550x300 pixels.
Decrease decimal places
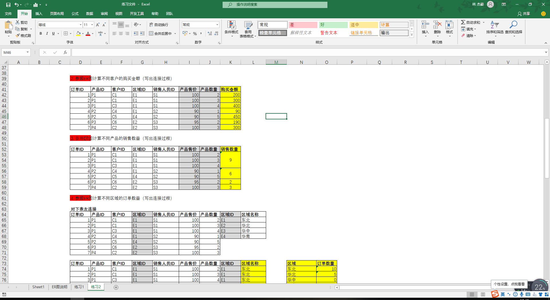216,33
